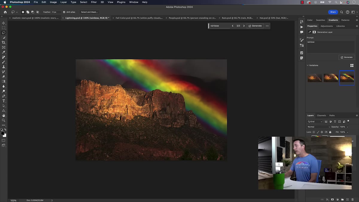This screenshot has width=359, height=202.
Task: Toggle the layer filter switch on
Action: click(x=348, y=121)
